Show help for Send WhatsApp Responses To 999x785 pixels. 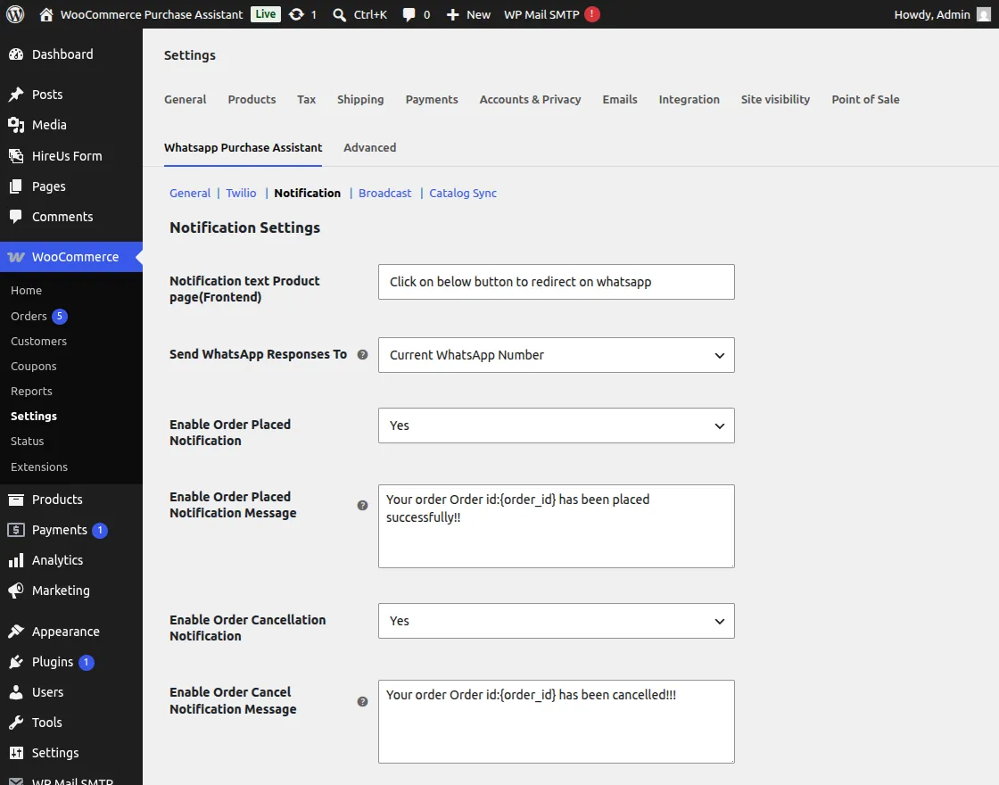(x=362, y=355)
